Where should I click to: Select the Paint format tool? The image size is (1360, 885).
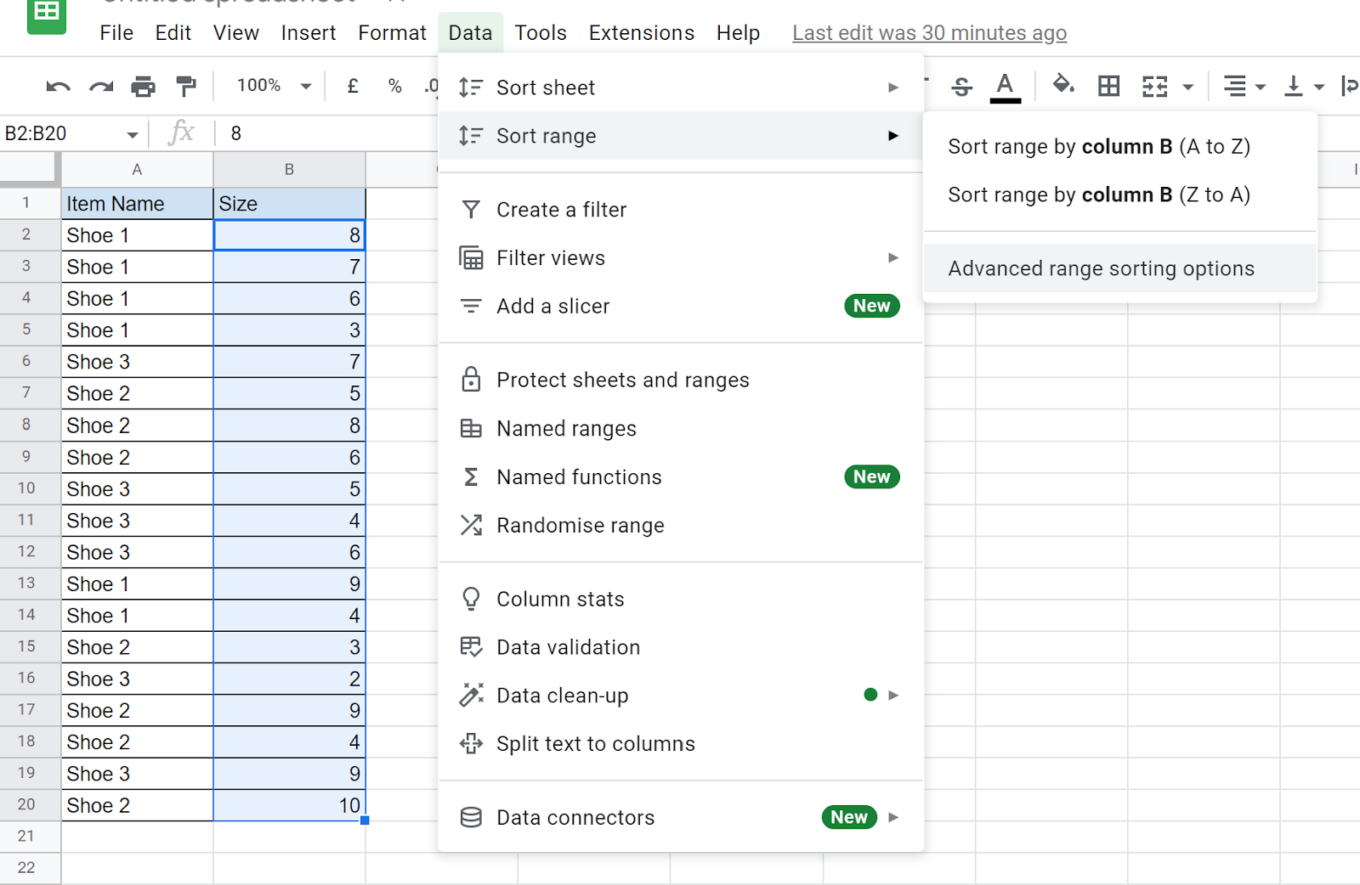coord(185,85)
